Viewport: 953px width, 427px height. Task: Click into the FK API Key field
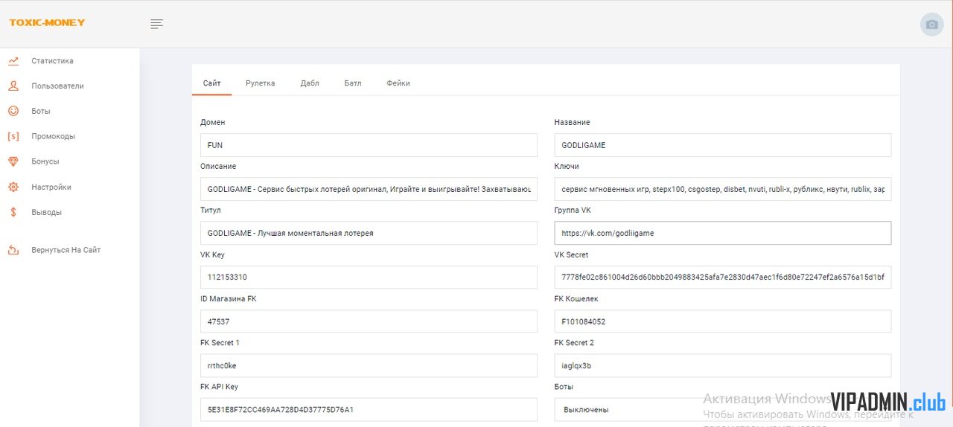(x=369, y=409)
